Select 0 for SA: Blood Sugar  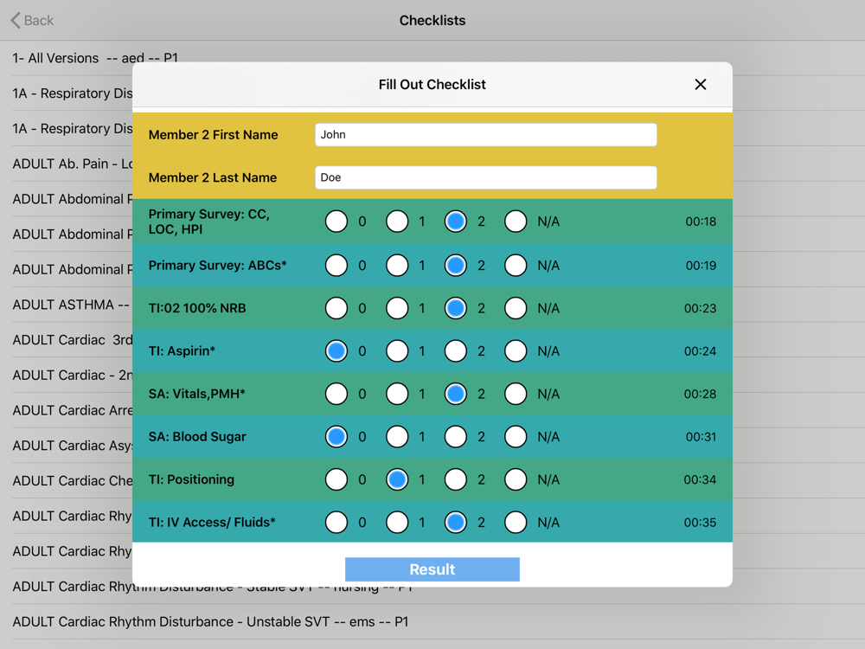tap(336, 436)
